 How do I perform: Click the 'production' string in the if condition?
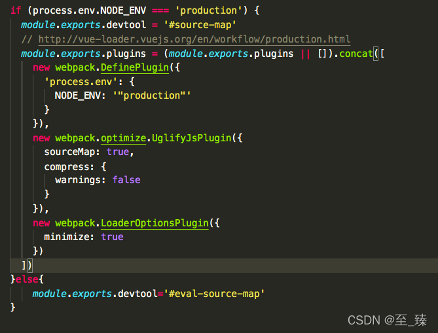[209, 10]
